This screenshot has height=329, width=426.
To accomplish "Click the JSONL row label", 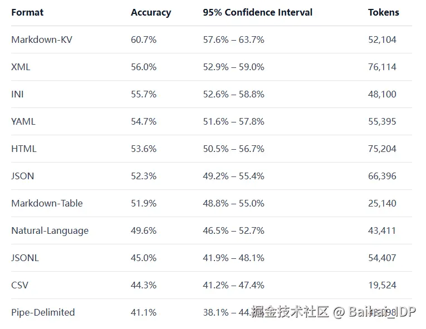I will (25, 258).
